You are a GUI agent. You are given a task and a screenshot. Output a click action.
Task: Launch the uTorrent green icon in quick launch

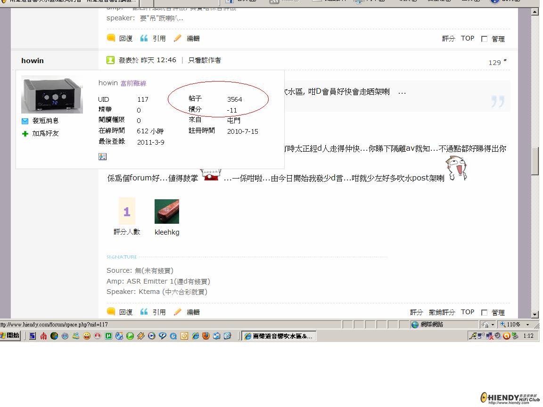[x=108, y=336]
